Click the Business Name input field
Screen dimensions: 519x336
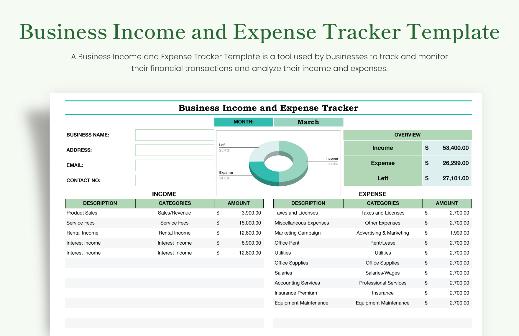coord(175,135)
